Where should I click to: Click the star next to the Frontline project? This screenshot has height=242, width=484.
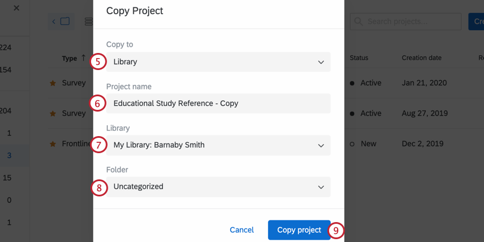[53, 144]
